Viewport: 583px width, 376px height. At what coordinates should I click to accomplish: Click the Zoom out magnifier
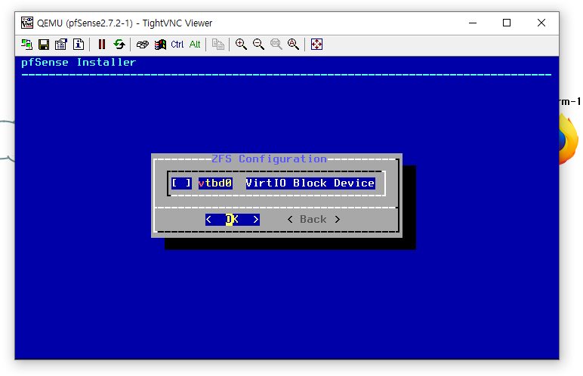[258, 45]
